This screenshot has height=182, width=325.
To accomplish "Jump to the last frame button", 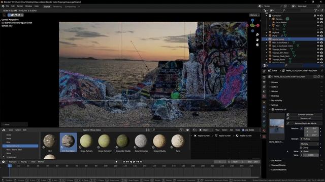I will tap(141, 162).
